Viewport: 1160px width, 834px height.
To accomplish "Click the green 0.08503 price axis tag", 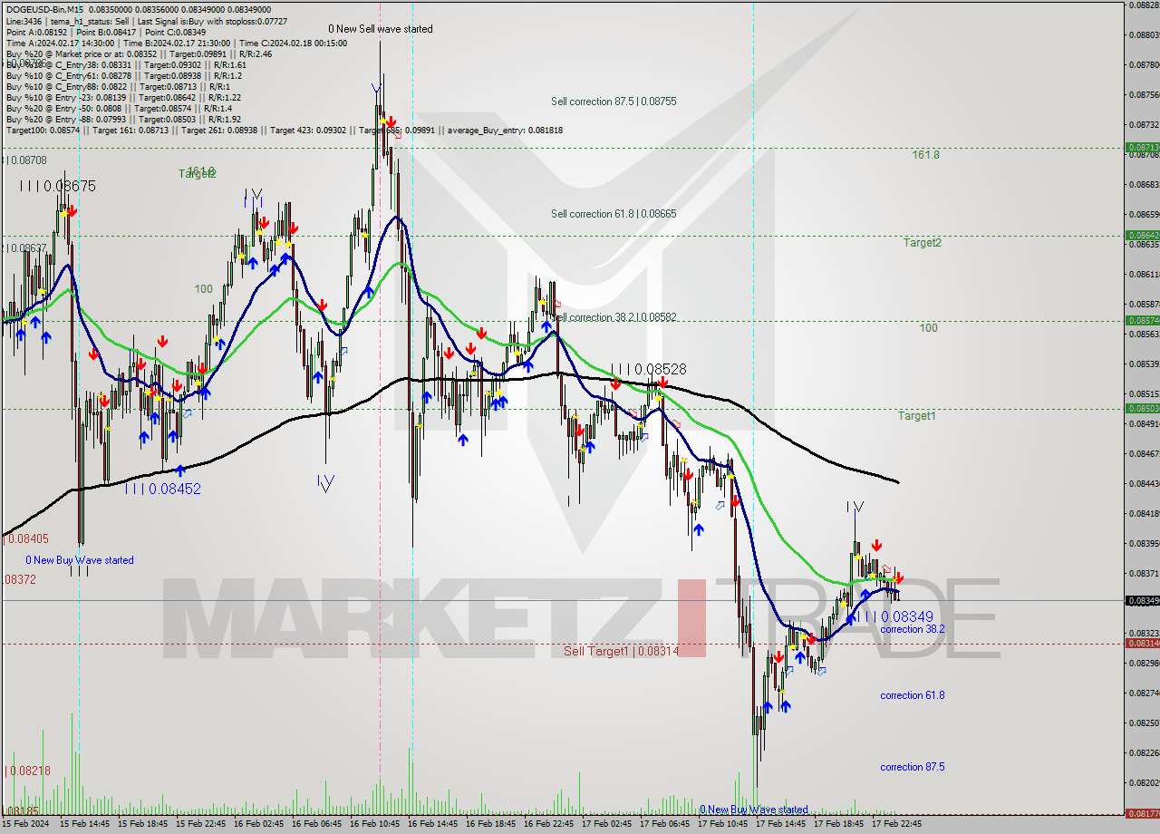I will (1142, 408).
